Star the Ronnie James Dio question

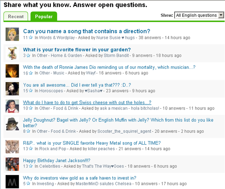click(31, 73)
